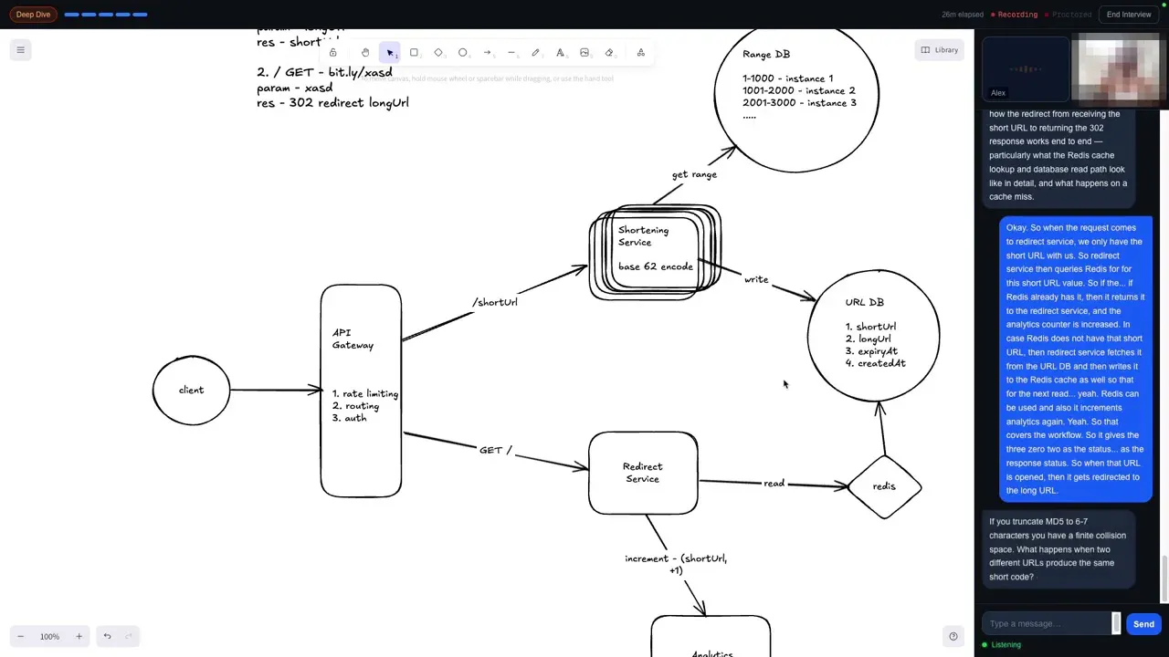This screenshot has width=1169, height=657.
Task: Select the Diamond shape tool
Action: [438, 53]
